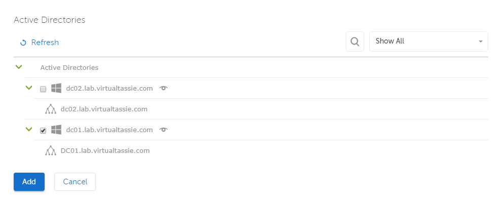Collapse the root Active Directories node
Viewport: 502px width, 201px height.
pyautogui.click(x=19, y=67)
